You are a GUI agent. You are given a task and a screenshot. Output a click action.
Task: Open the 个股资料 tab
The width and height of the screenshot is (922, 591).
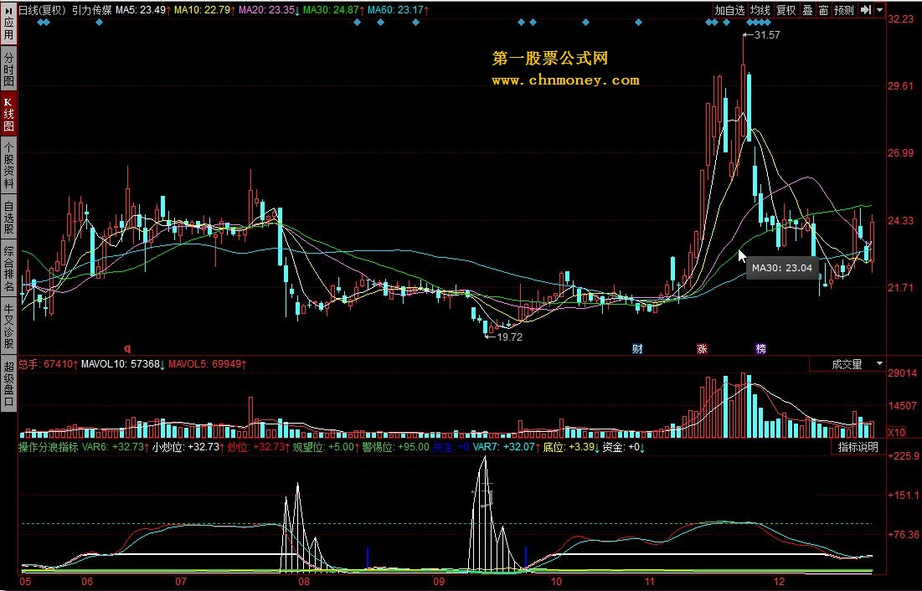[x=8, y=165]
